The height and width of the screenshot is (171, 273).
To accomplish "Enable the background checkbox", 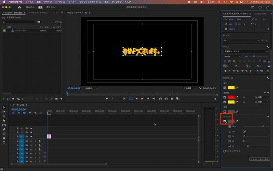I will tap(224, 111).
